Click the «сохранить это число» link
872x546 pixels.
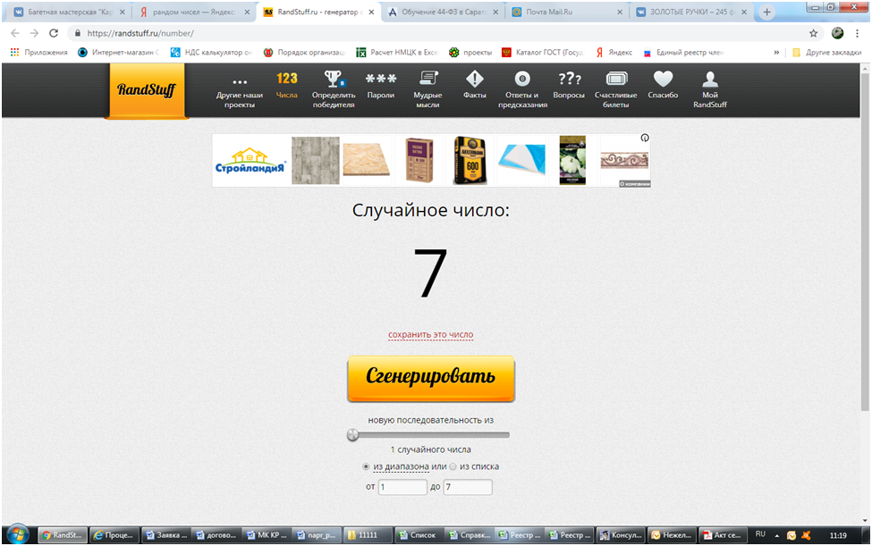430,335
